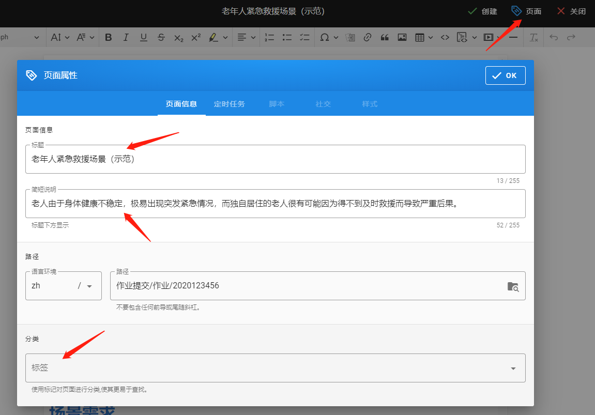Apply strikethrough formatting from toolbar
Screen dimensions: 595x415
[161, 37]
